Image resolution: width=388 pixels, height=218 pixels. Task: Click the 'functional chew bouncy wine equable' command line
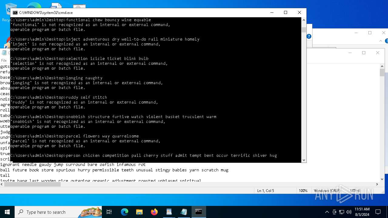point(81,20)
